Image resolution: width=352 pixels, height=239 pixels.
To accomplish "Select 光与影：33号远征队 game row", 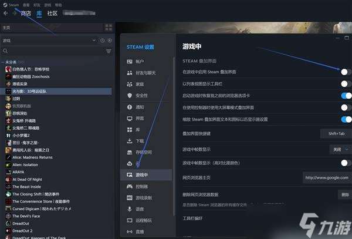I will (x=56, y=91).
